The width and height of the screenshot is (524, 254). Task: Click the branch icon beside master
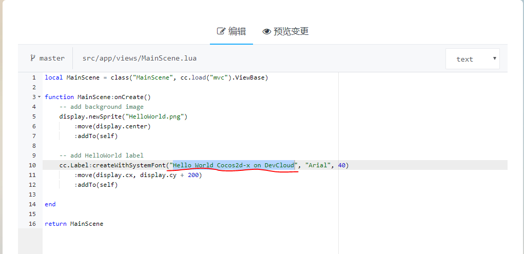(33, 58)
